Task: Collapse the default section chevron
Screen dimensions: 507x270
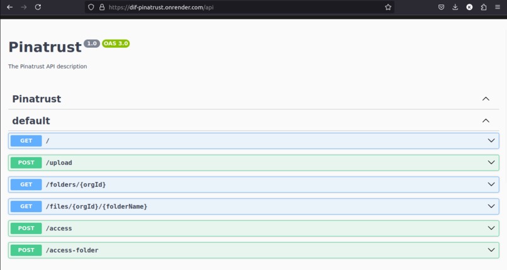Action: [x=486, y=121]
